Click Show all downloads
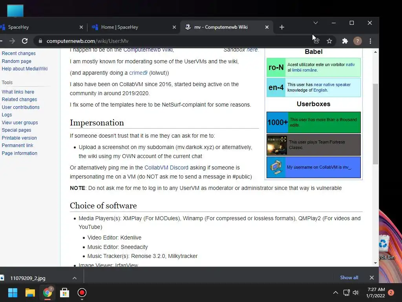Viewport: 402px width, 302px height. 349,278
